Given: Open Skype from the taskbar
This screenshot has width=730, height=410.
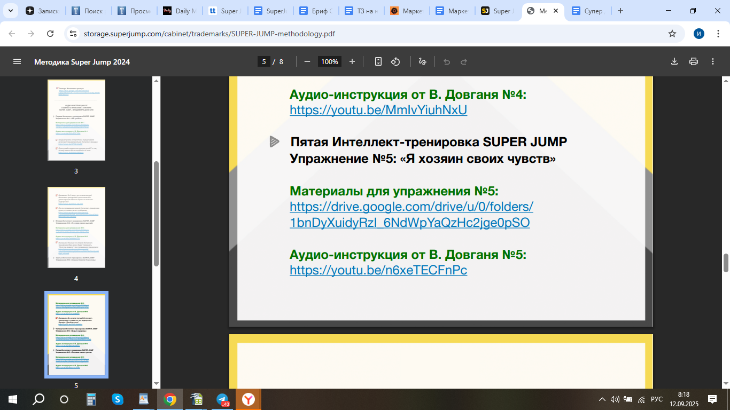Looking at the screenshot, I should [117, 399].
